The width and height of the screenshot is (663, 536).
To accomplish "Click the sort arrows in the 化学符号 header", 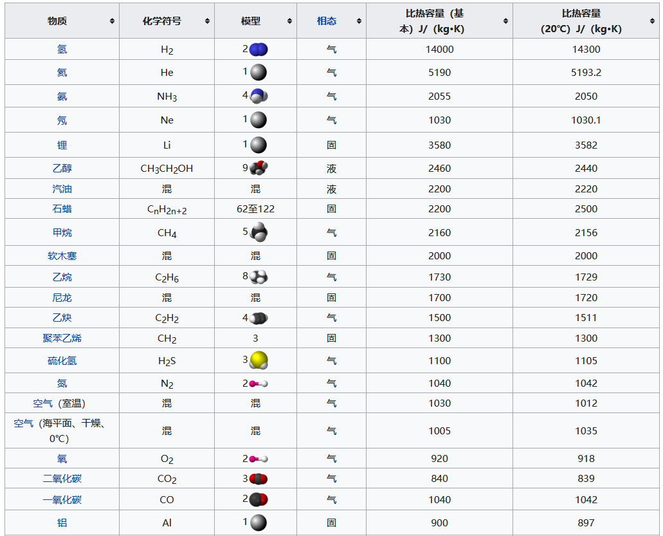I will coord(207,21).
